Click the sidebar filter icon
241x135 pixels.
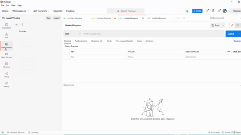22,25
